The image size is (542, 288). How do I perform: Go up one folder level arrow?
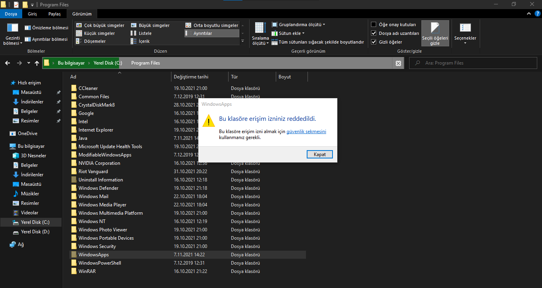click(37, 63)
